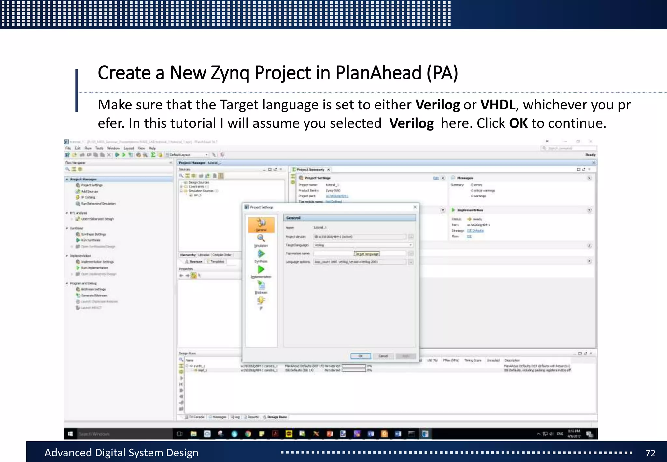Open Flow menu
Image resolution: width=667 pixels, height=462 pixels.
coord(88,148)
